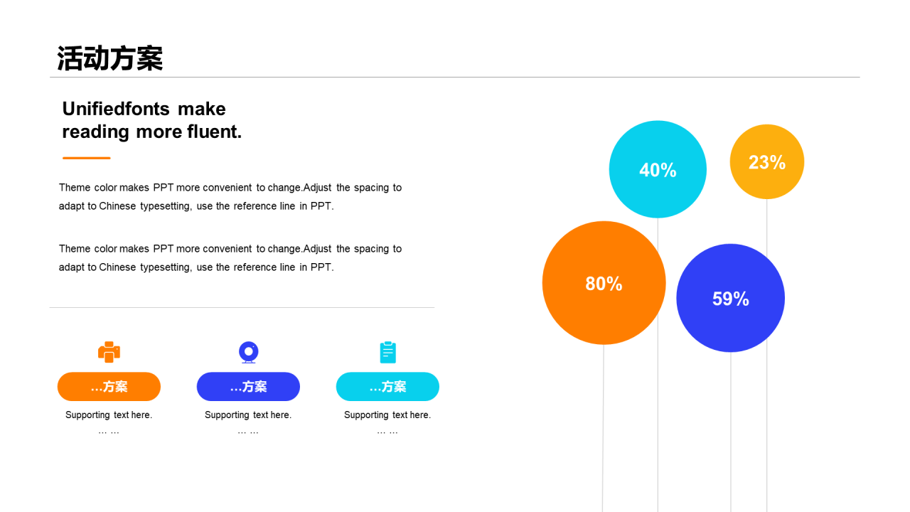
Task: Select the cyan 方案 pill button
Action: [x=387, y=387]
